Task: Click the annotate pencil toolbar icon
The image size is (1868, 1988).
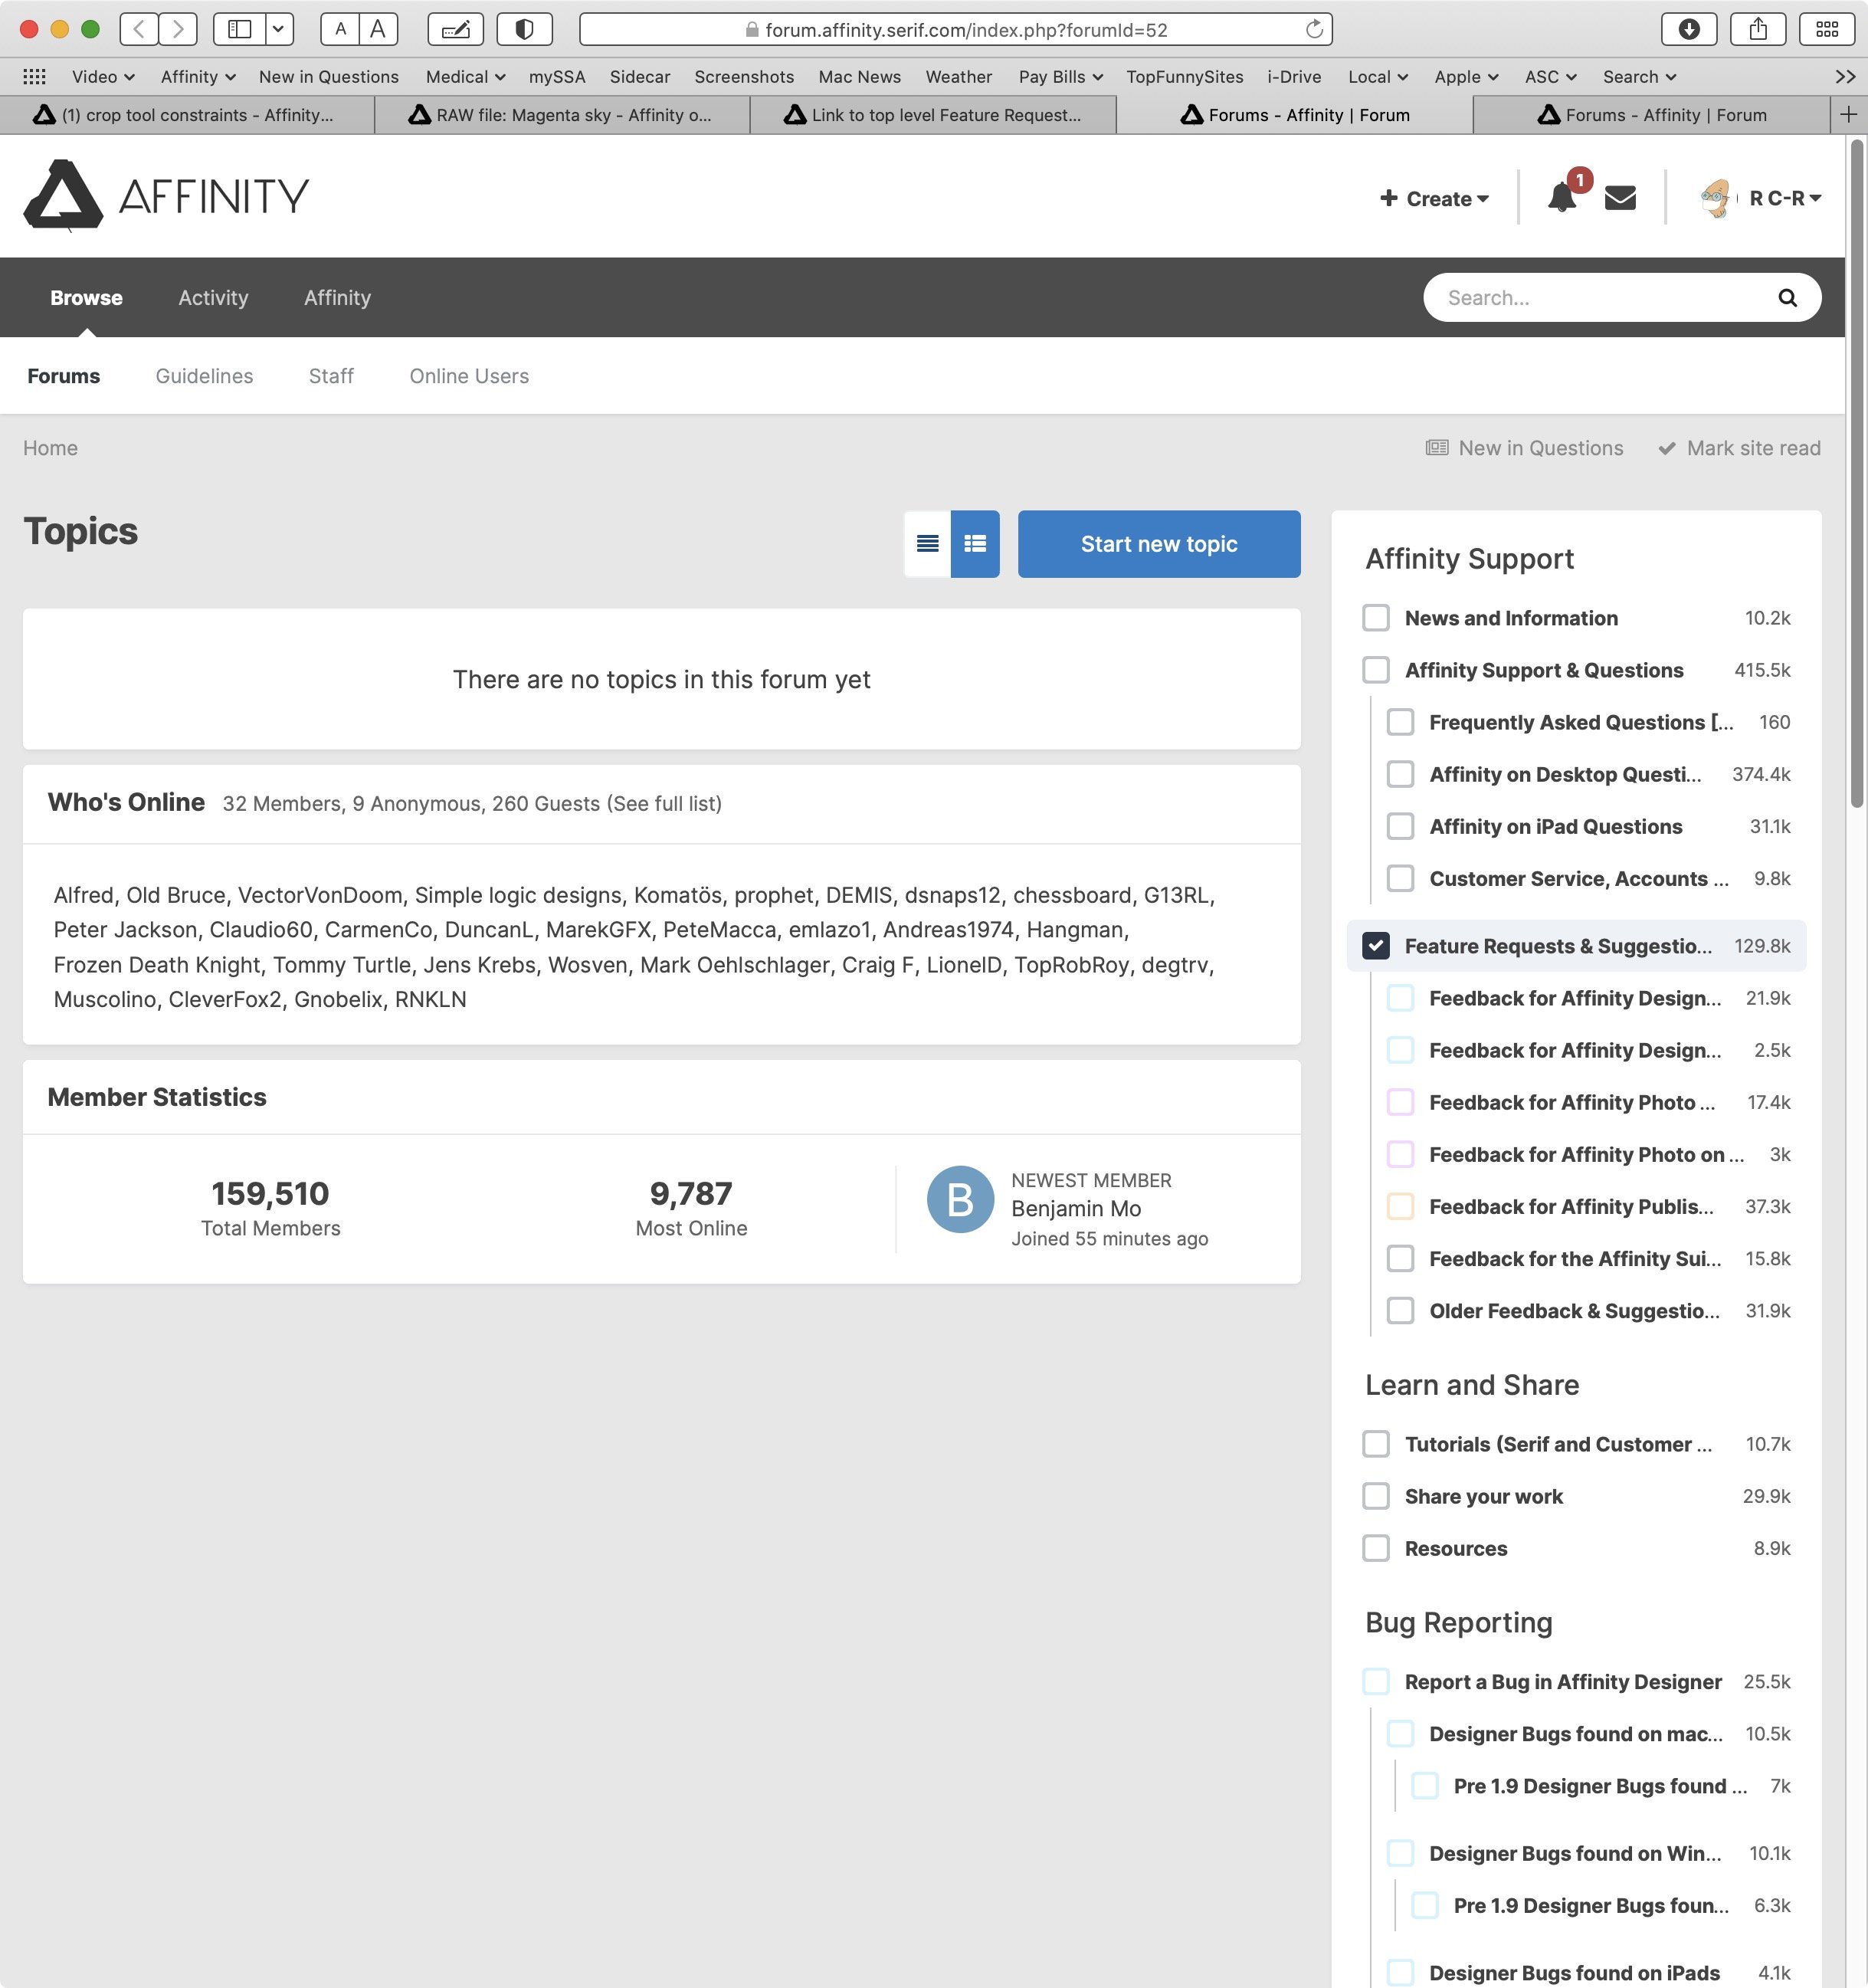Action: tap(455, 29)
